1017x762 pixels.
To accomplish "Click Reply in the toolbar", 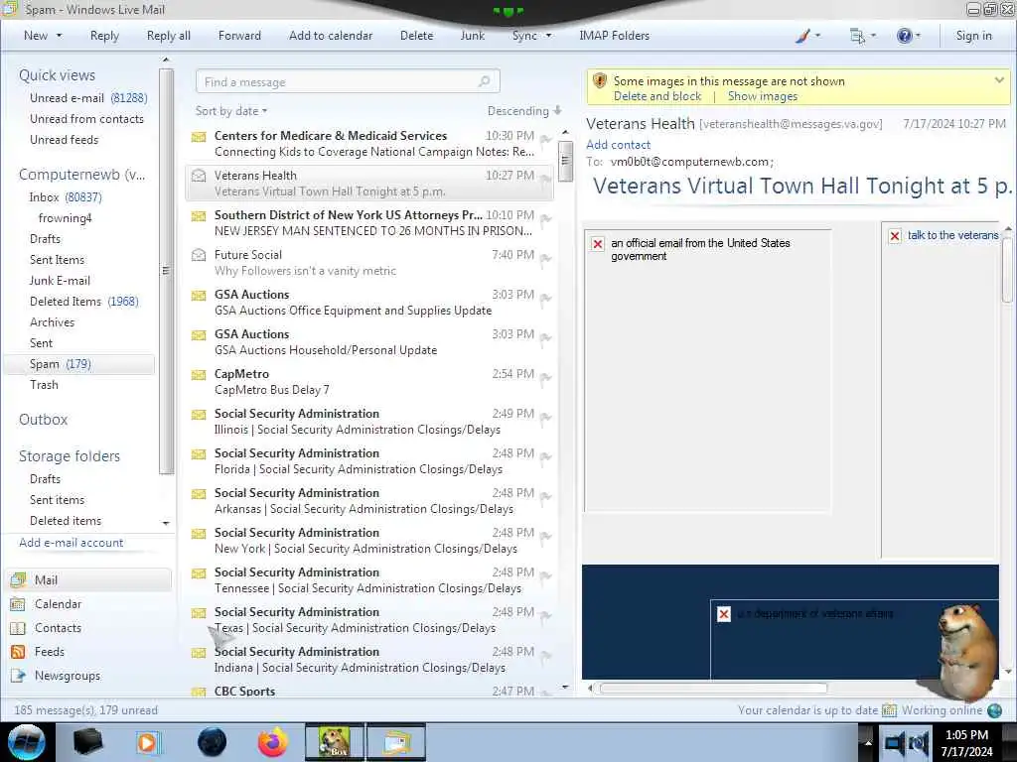I will coord(104,36).
